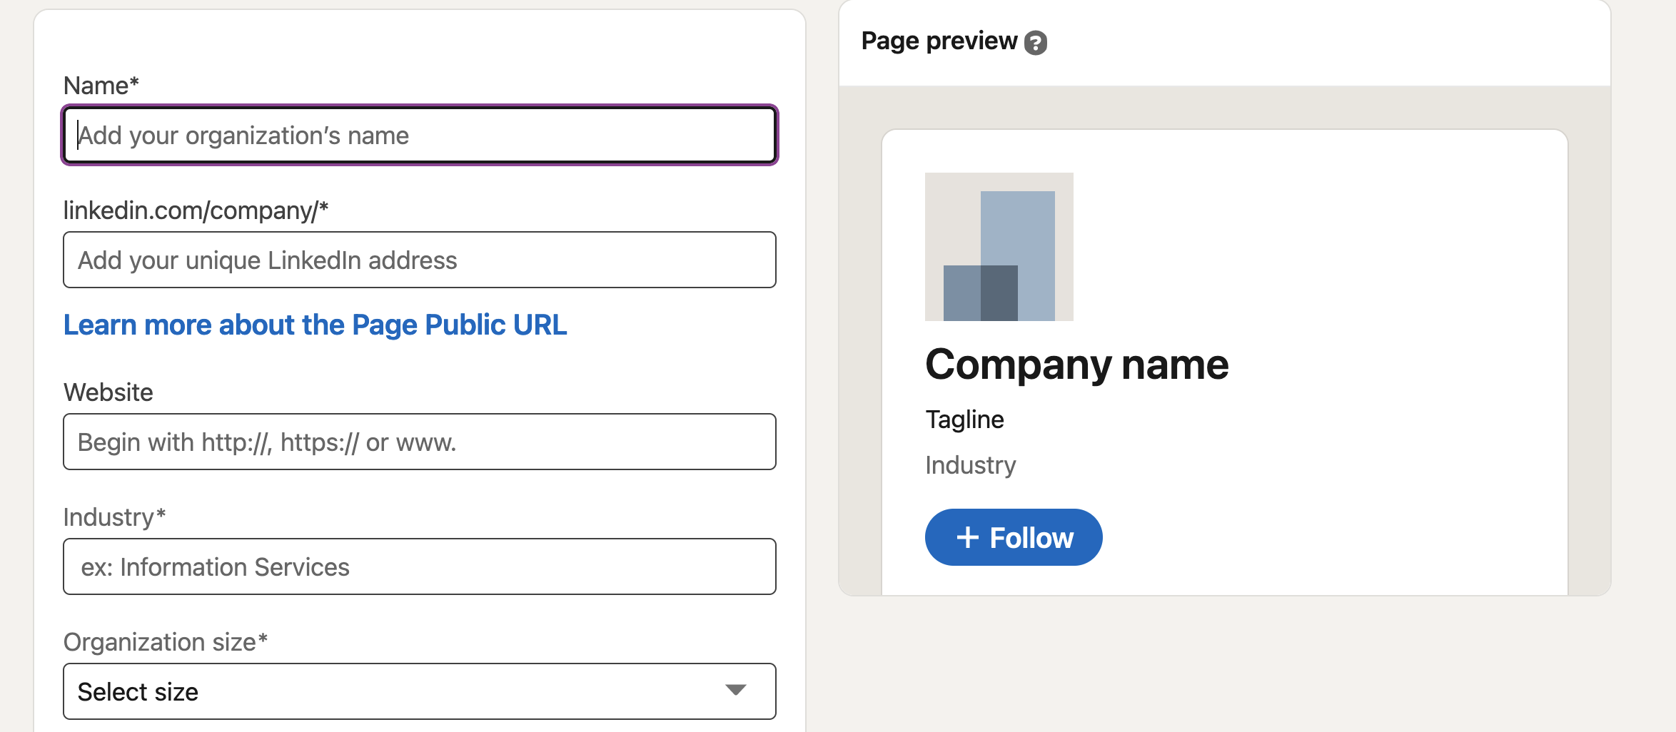Focus the organization Name input field
Viewport: 1676px width, 732px height.
pyautogui.click(x=420, y=136)
